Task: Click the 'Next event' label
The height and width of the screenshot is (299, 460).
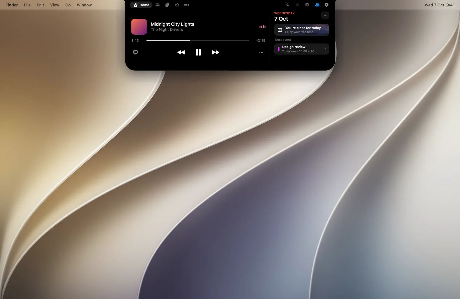Action: 283,40
